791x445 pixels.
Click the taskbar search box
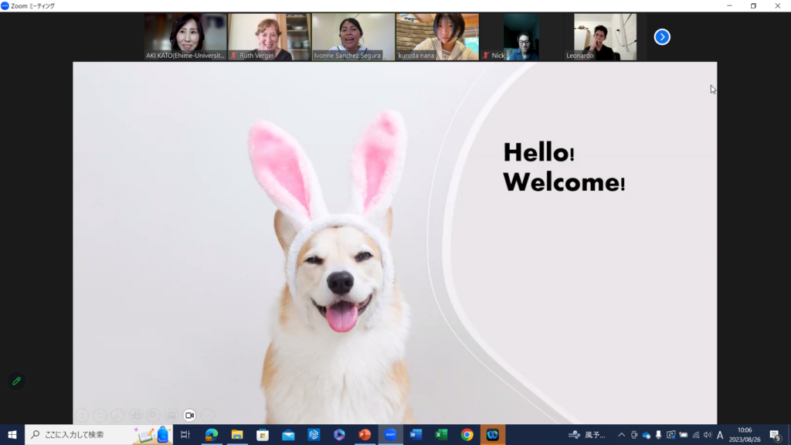click(98, 434)
